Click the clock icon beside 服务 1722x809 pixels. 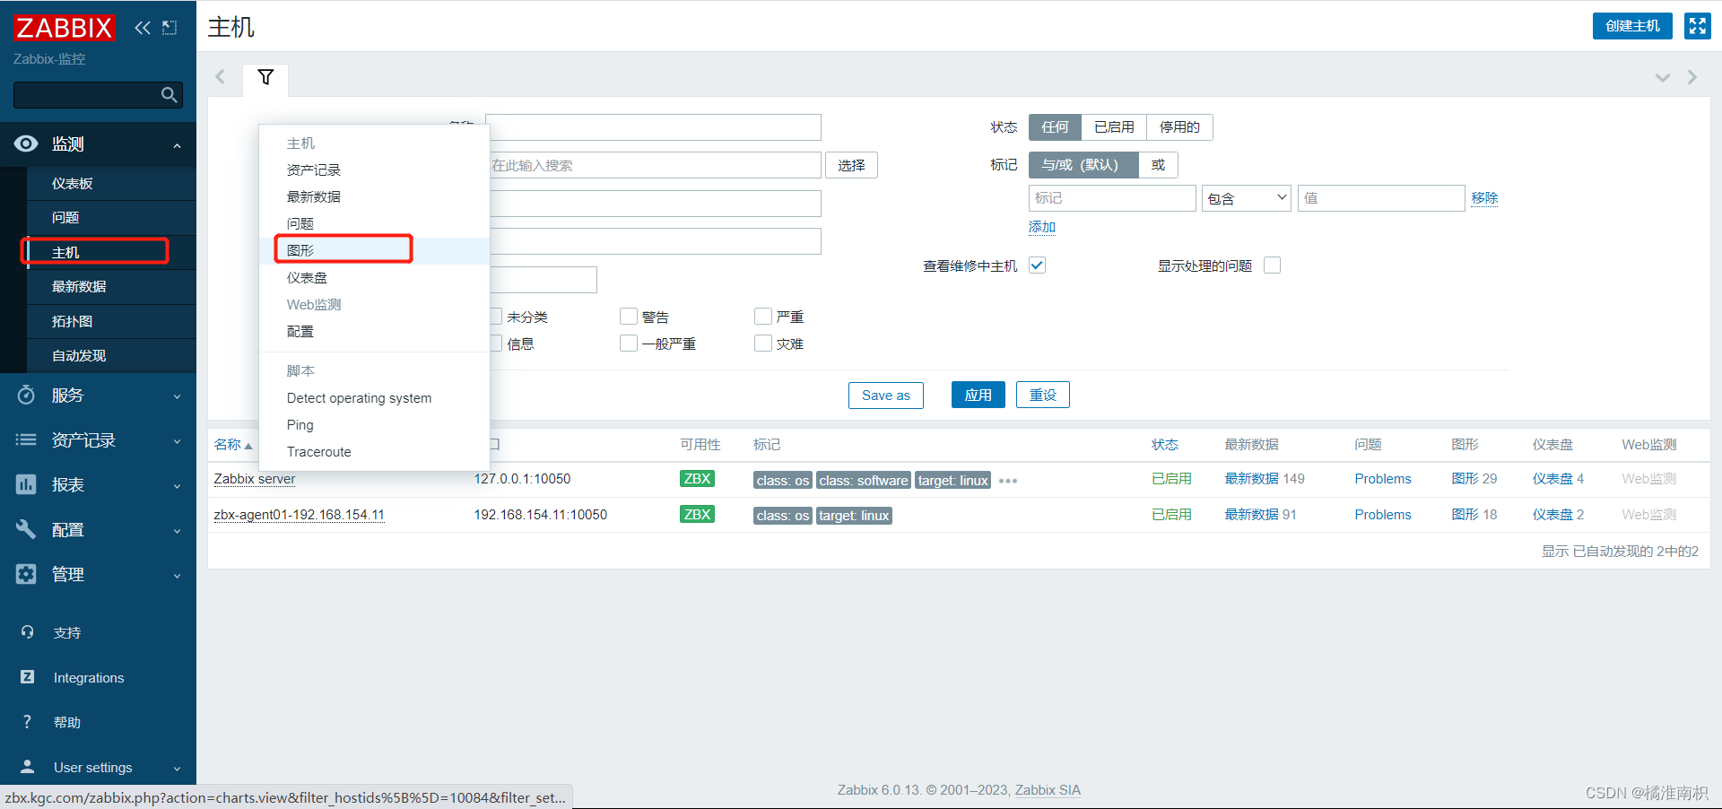pos(26,395)
